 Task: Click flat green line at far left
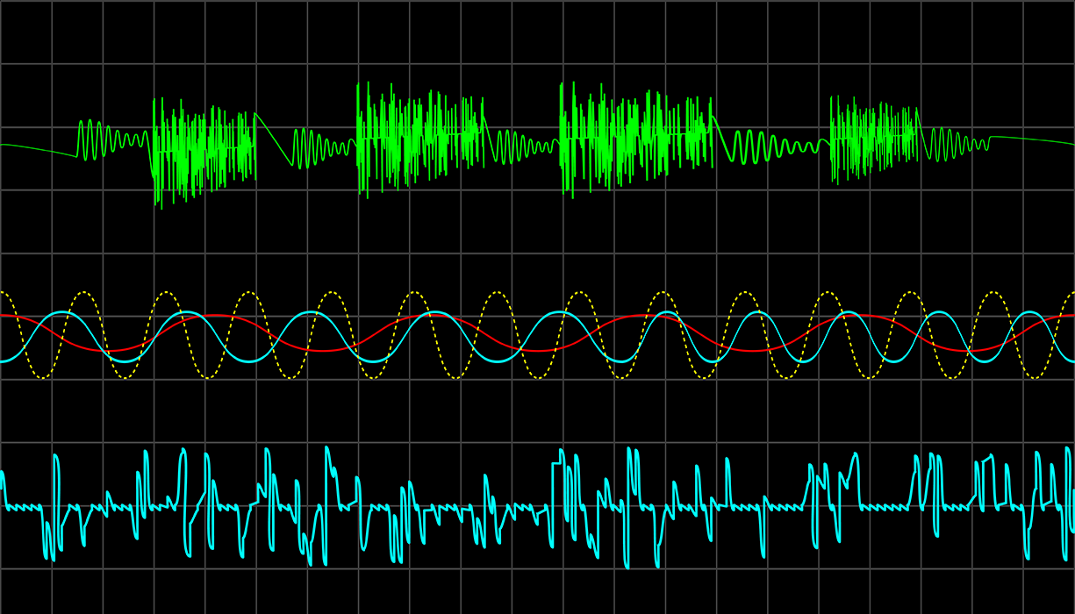coord(35,147)
